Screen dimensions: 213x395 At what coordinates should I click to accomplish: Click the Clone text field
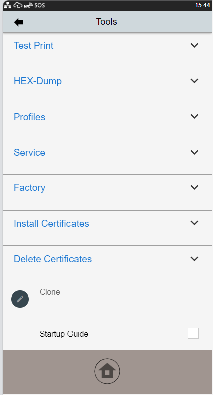click(124, 299)
